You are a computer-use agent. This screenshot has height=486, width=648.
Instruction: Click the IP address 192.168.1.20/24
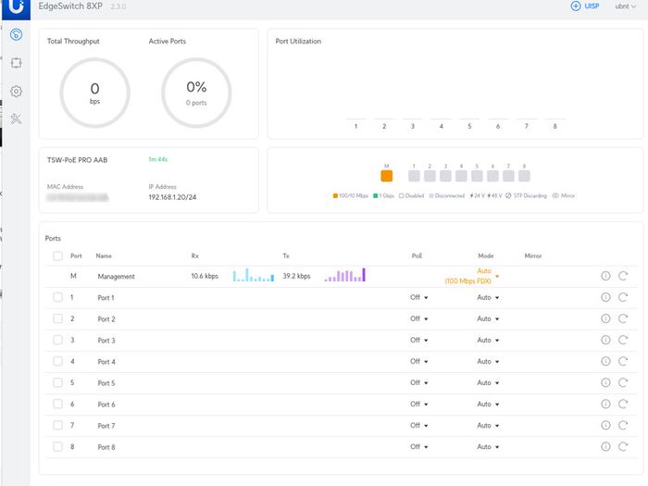click(172, 197)
